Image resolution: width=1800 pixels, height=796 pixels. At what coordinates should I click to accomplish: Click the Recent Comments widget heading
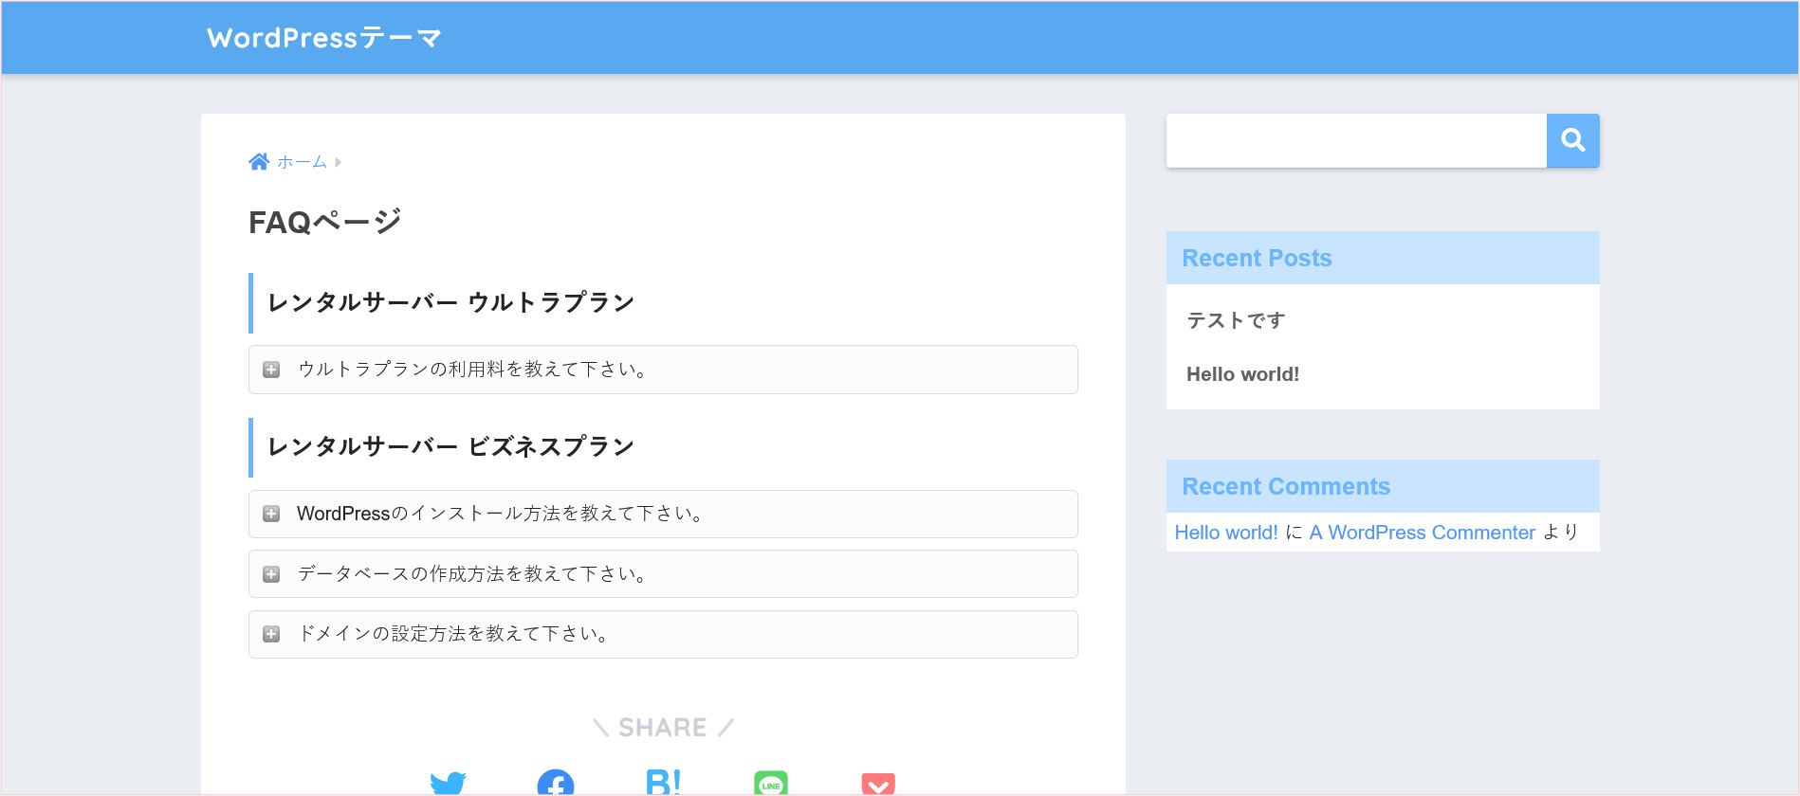(1286, 486)
